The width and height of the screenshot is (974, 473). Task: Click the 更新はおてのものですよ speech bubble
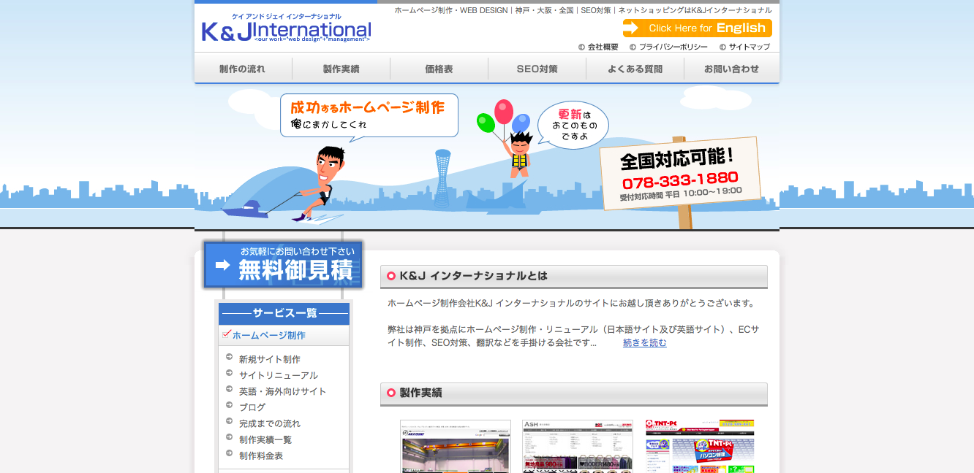click(573, 125)
